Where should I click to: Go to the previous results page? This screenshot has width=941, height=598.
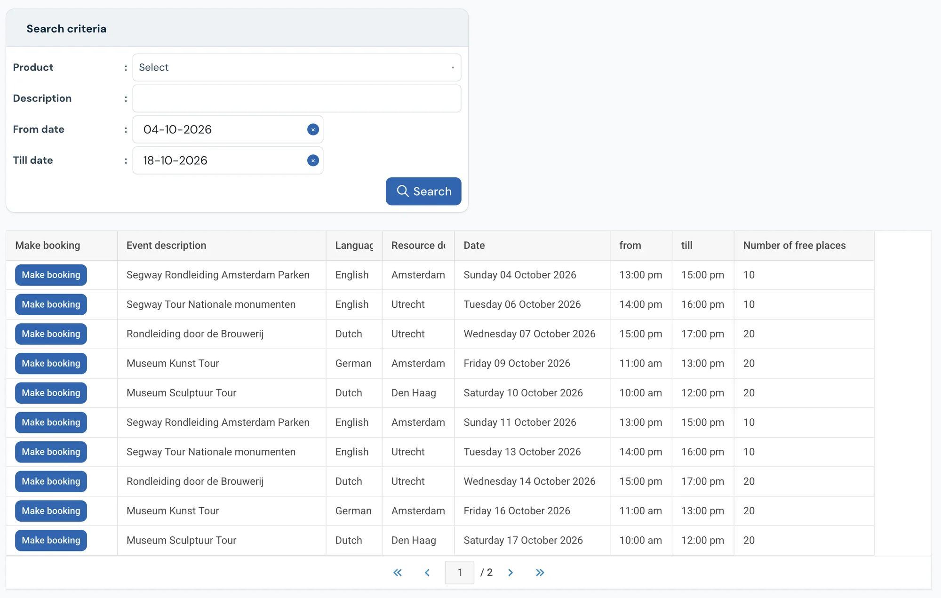coord(427,573)
